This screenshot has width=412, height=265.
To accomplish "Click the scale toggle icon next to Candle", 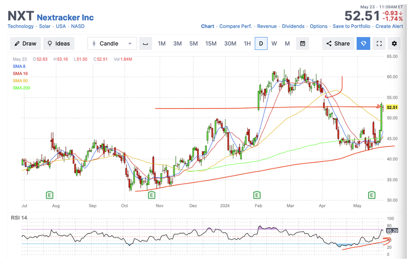I will coord(145,44).
